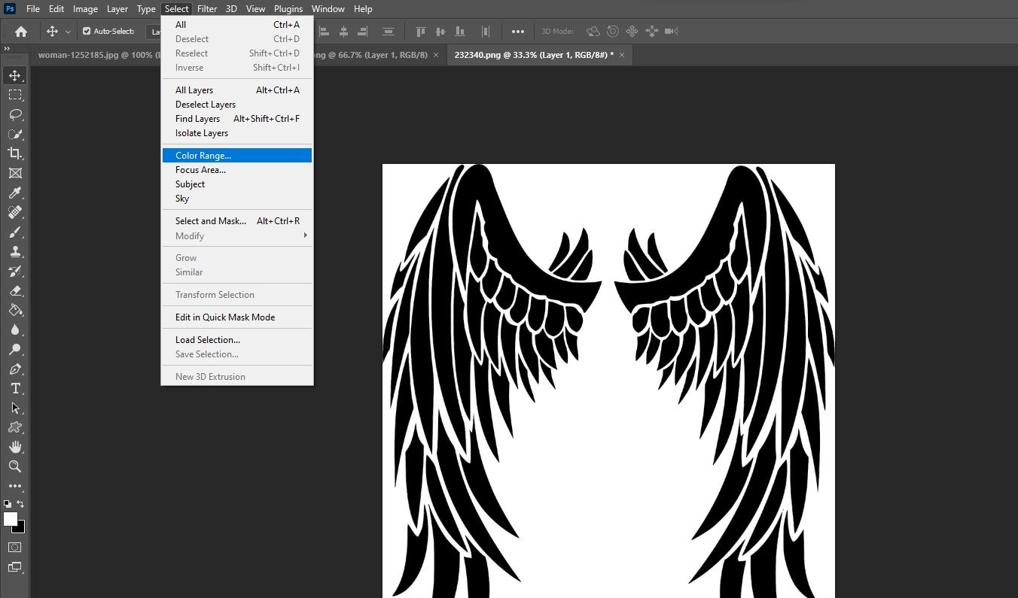Pick the Eyedropper tool
Image resolution: width=1018 pixels, height=598 pixels.
click(15, 193)
